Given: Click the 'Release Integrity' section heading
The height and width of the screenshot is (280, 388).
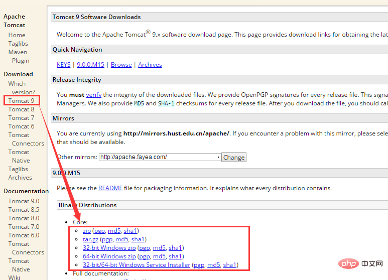Looking at the screenshot, I should click(x=77, y=80).
